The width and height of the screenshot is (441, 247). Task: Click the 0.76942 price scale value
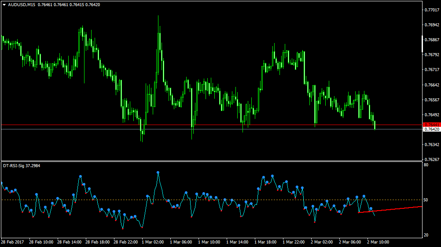[x=432, y=25]
